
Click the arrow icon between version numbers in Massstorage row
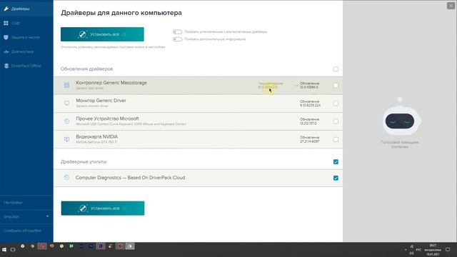pos(296,86)
